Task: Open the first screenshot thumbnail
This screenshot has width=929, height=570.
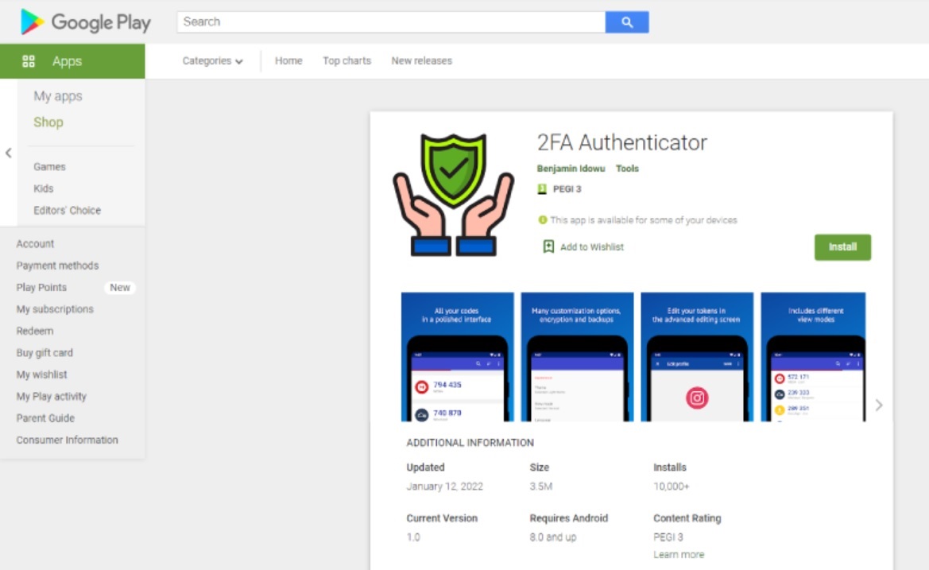Action: 458,357
